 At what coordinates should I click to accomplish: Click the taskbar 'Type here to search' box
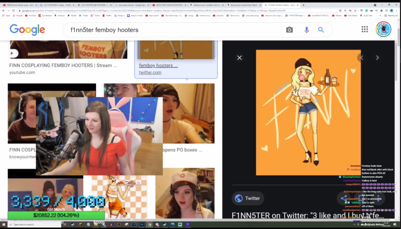click(x=34, y=225)
